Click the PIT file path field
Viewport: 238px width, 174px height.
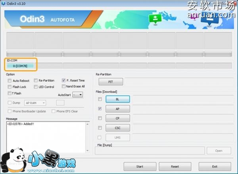click(x=179, y=82)
